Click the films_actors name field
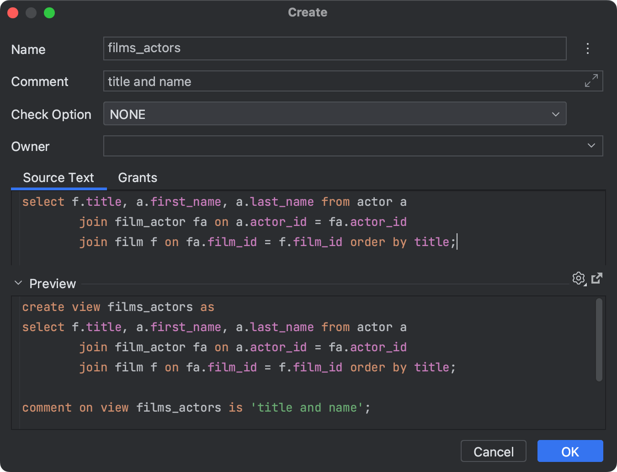The width and height of the screenshot is (617, 472). coord(320,48)
